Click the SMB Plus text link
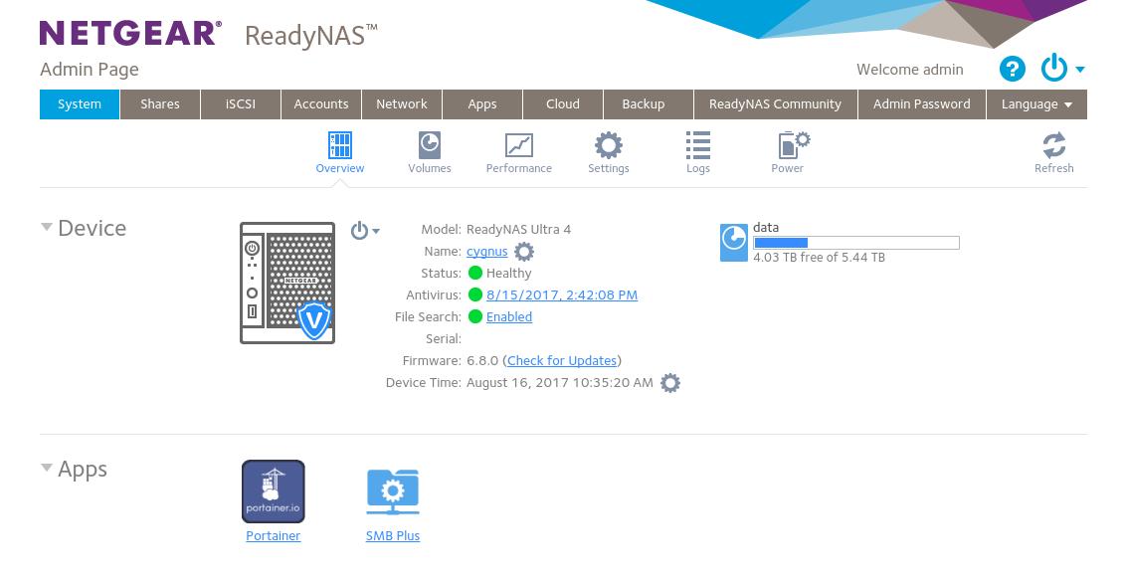The width and height of the screenshot is (1124, 587). click(393, 535)
